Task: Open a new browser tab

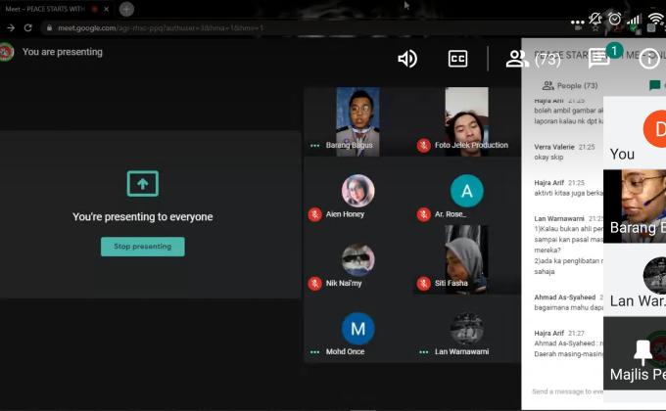Action: (x=126, y=9)
